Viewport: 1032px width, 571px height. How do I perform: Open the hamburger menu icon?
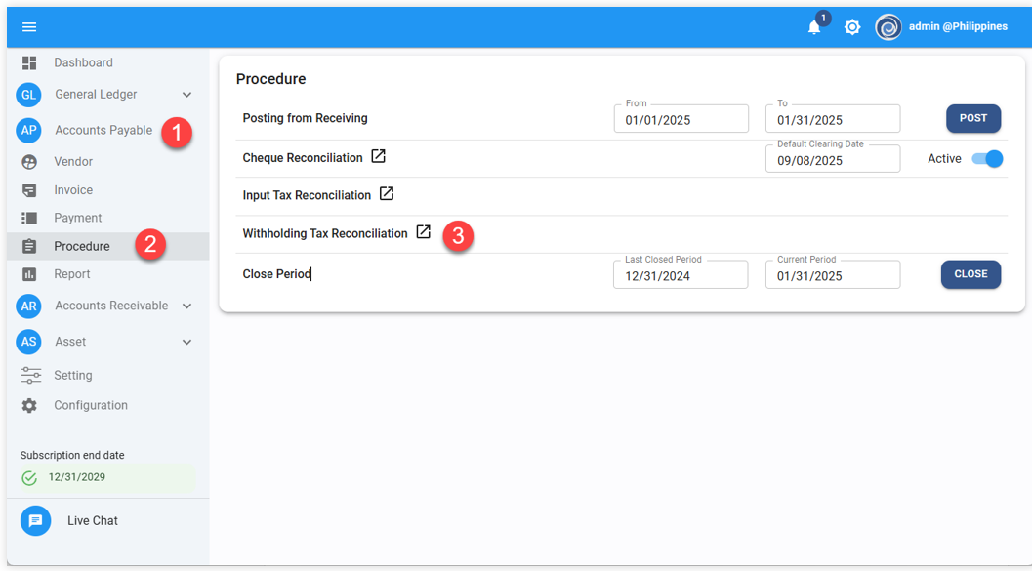29,27
